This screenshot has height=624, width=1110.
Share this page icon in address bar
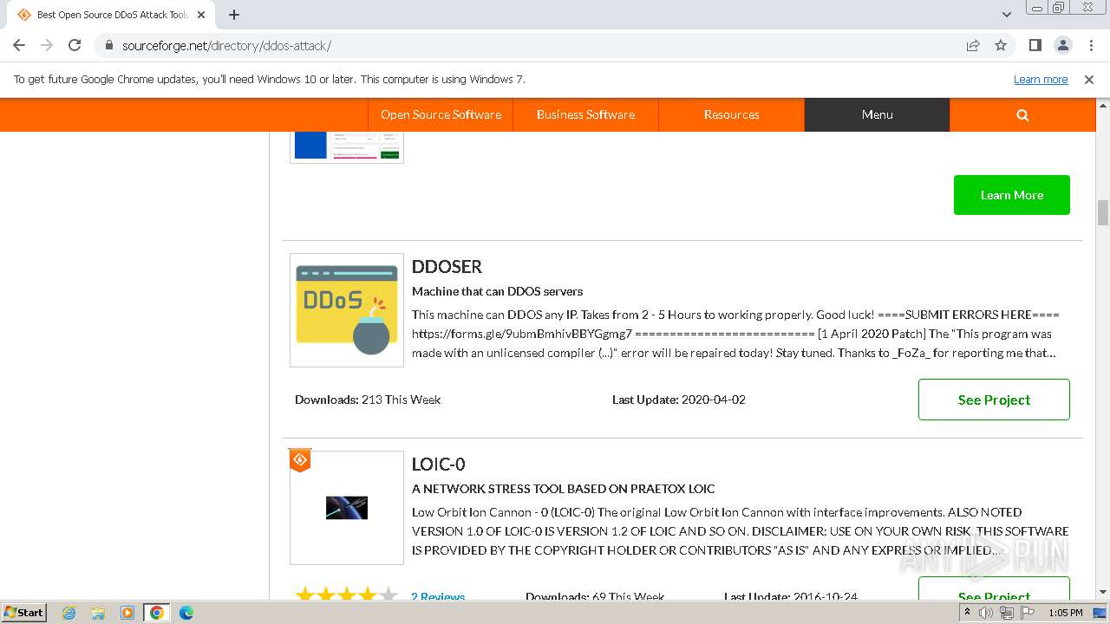point(973,45)
